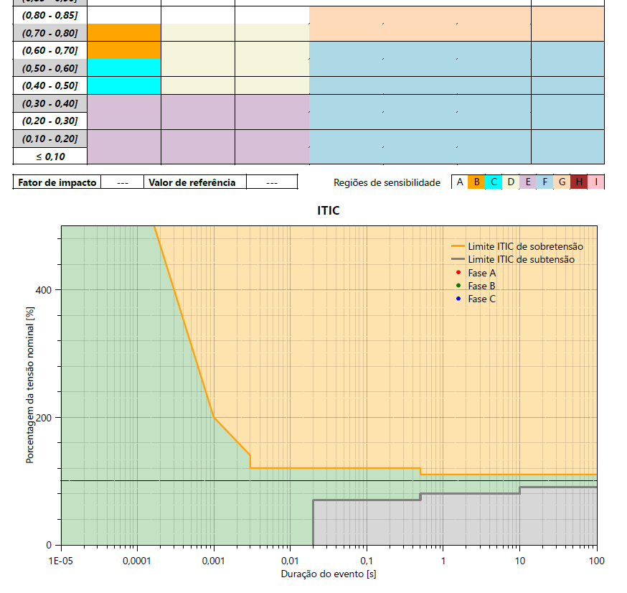Click the 0,001 x-axis tick label
The width and height of the screenshot is (627, 593).
click(x=214, y=561)
